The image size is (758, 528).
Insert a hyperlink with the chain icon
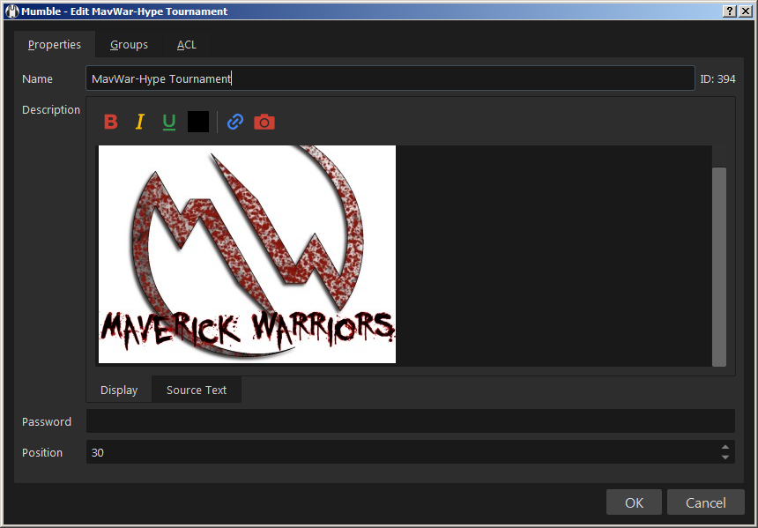pos(235,122)
